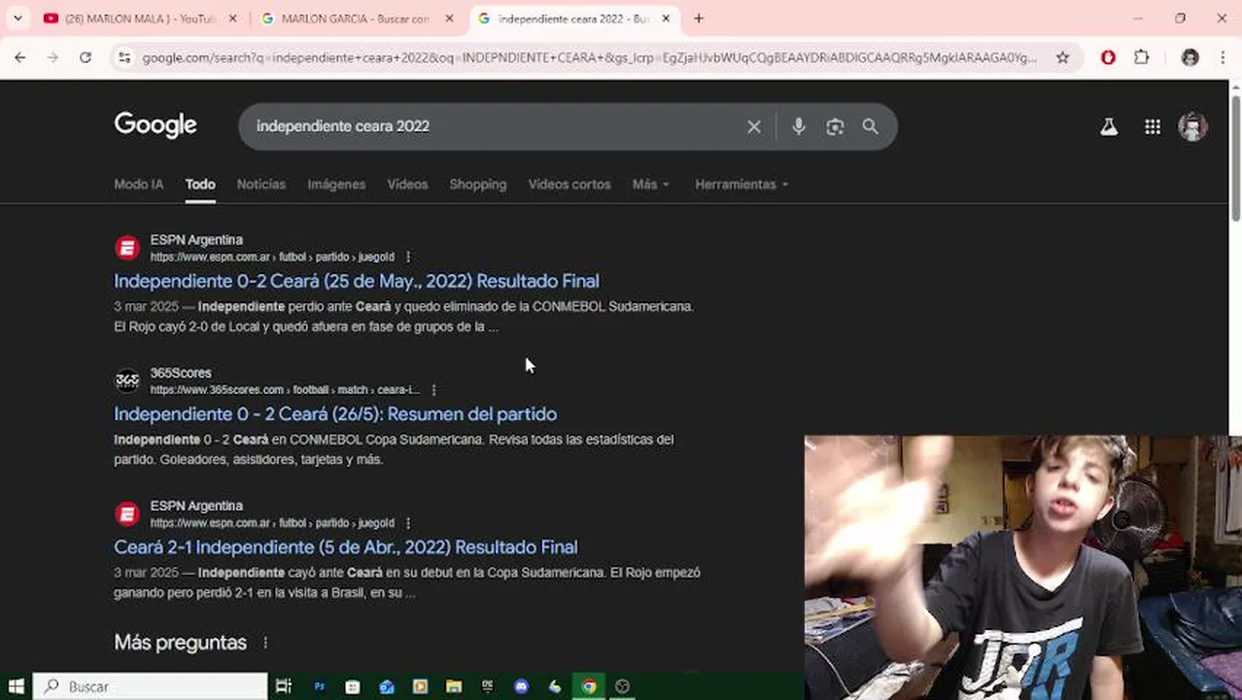The width and height of the screenshot is (1242, 700).
Task: Switch to Videos results
Action: (407, 184)
